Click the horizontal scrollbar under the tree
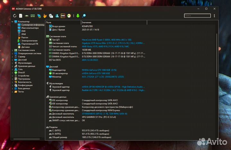The height and width of the screenshot is (150, 231). click(27, 139)
